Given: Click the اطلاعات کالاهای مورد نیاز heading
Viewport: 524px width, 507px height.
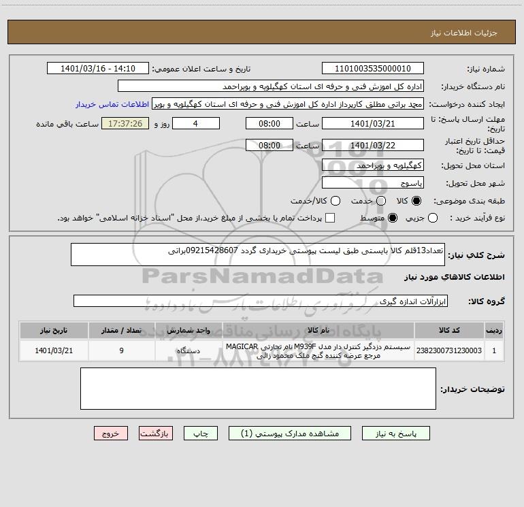Looking at the screenshot, I should click(x=454, y=277).
